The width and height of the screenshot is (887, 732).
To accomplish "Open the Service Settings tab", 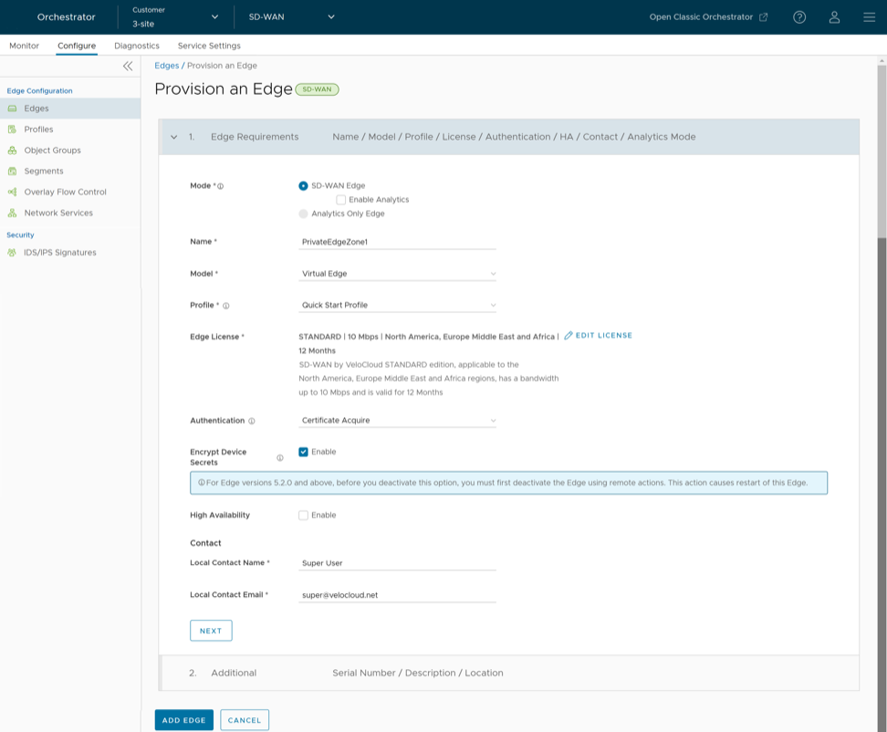I will pyautogui.click(x=209, y=46).
